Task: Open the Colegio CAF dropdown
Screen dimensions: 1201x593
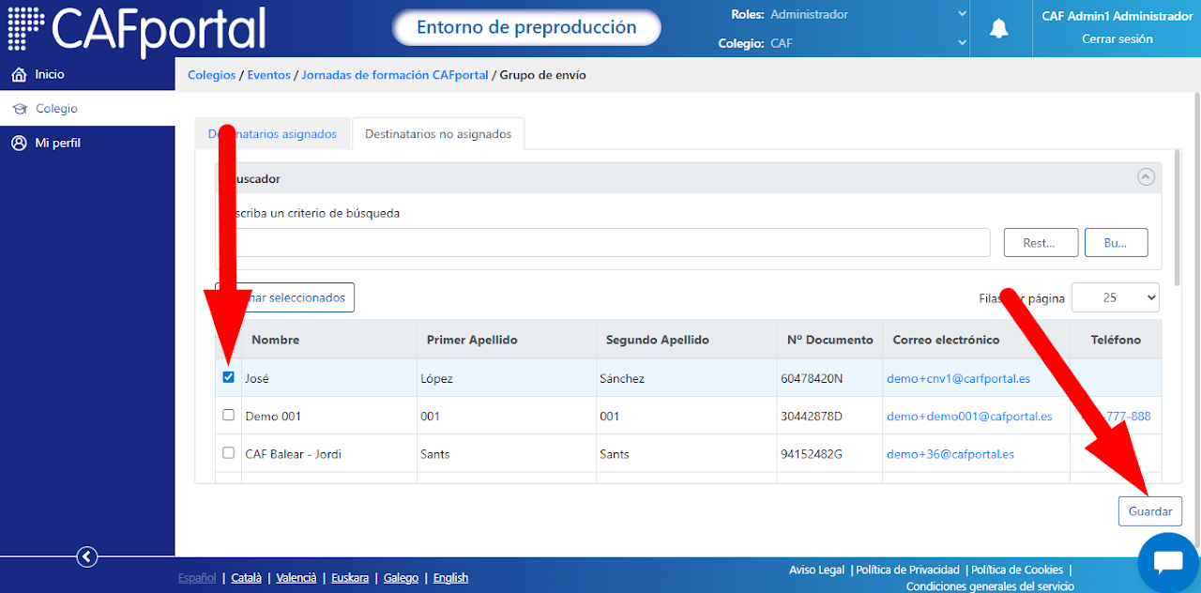Action: pos(868,43)
